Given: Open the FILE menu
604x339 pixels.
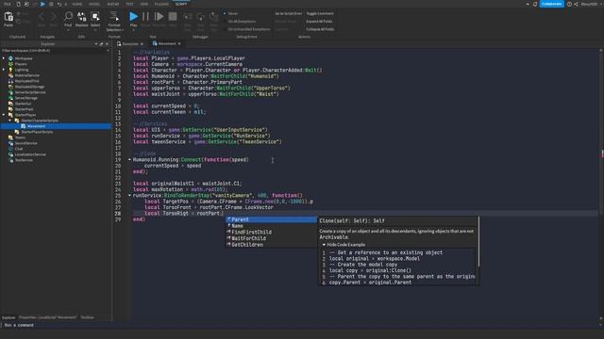Looking at the screenshot, I should [x=8, y=4].
